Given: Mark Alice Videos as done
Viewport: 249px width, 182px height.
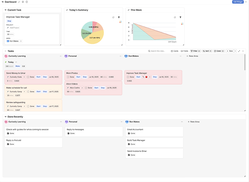Looking at the screenshot, I should (86, 88).
